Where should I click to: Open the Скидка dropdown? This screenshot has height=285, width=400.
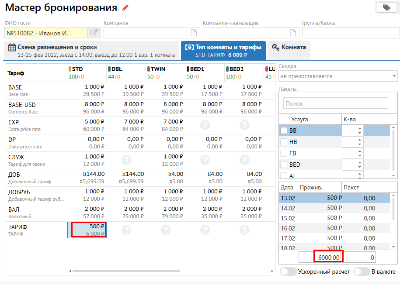(338, 76)
